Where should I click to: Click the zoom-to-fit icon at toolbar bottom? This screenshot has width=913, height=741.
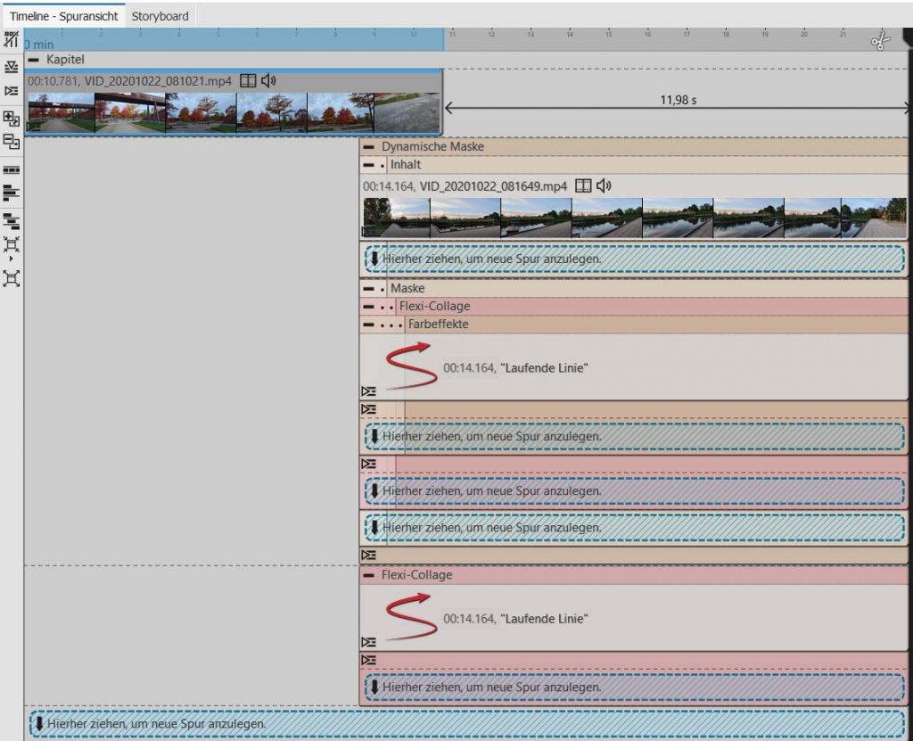click(12, 278)
